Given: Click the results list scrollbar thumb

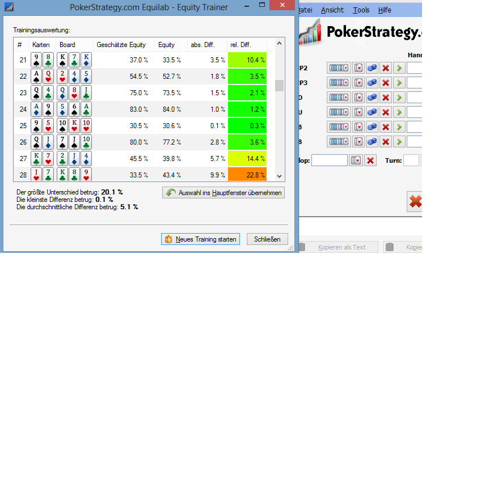Looking at the screenshot, I should [279, 85].
